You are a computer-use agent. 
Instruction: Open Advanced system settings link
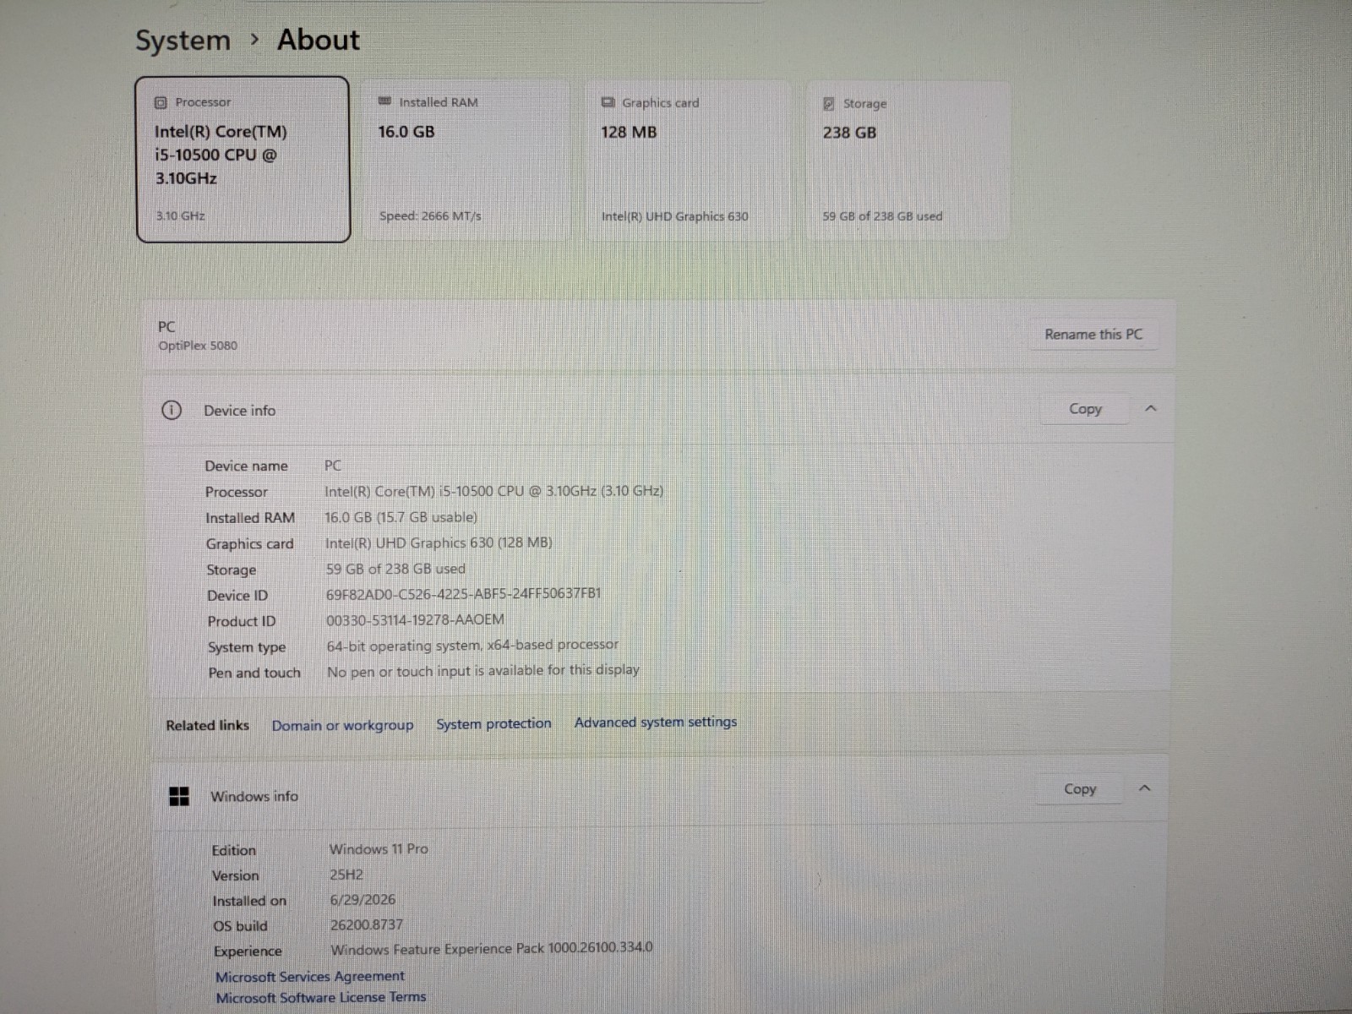click(x=656, y=722)
